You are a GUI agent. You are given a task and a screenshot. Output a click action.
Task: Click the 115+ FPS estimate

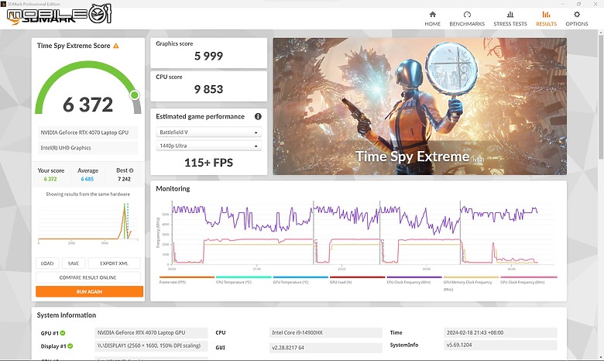click(208, 163)
